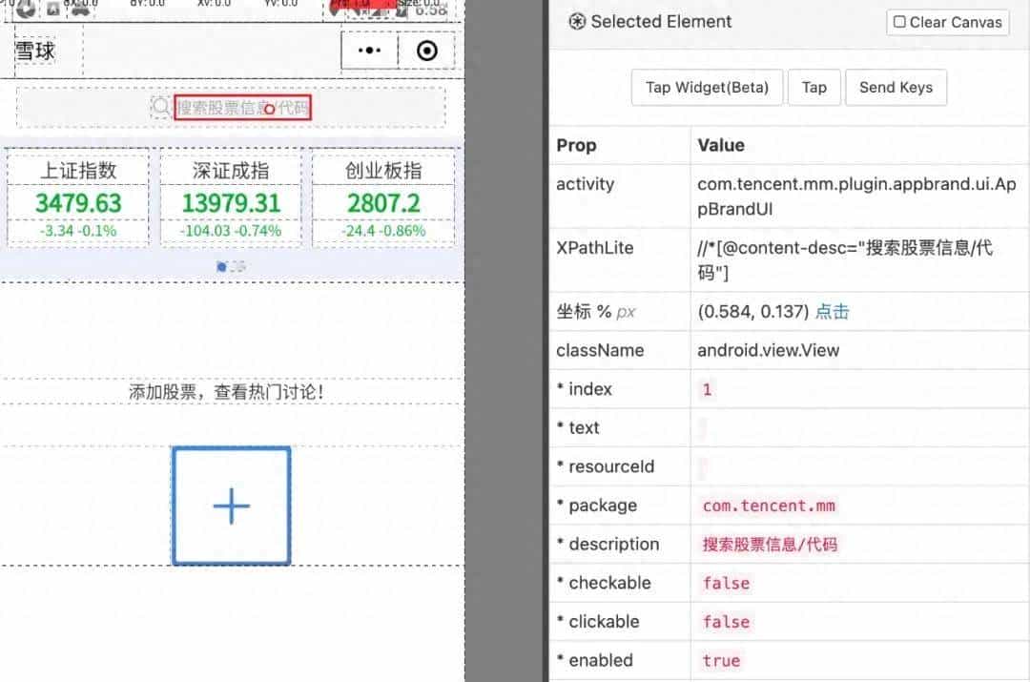This screenshot has height=682, width=1030.
Task: Tick the Clear Canvas checkbox
Action: click(900, 22)
